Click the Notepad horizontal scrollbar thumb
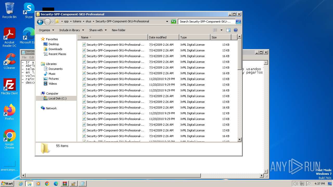Viewport: 333px width, 187px height. (113, 176)
